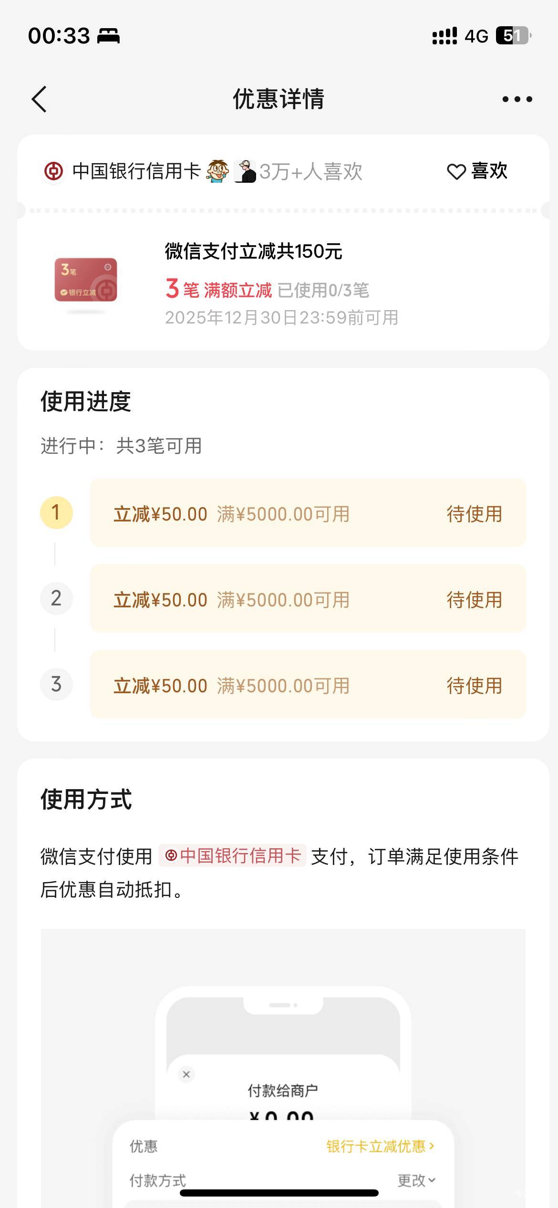Select step 2 circle marker
Screen dimensions: 558x1208
coord(56,599)
